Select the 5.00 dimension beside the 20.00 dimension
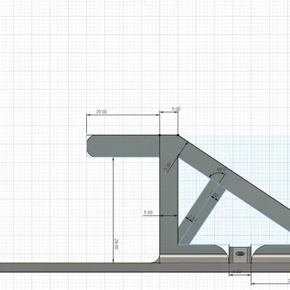This screenshot has width=290, height=290. tap(176, 109)
